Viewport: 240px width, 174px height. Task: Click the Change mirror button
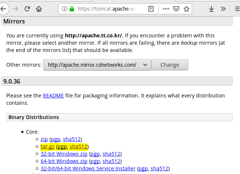point(170,65)
